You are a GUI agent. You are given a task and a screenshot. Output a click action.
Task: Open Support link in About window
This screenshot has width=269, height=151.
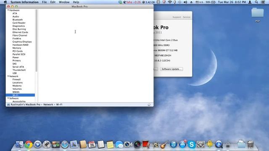click(177, 17)
